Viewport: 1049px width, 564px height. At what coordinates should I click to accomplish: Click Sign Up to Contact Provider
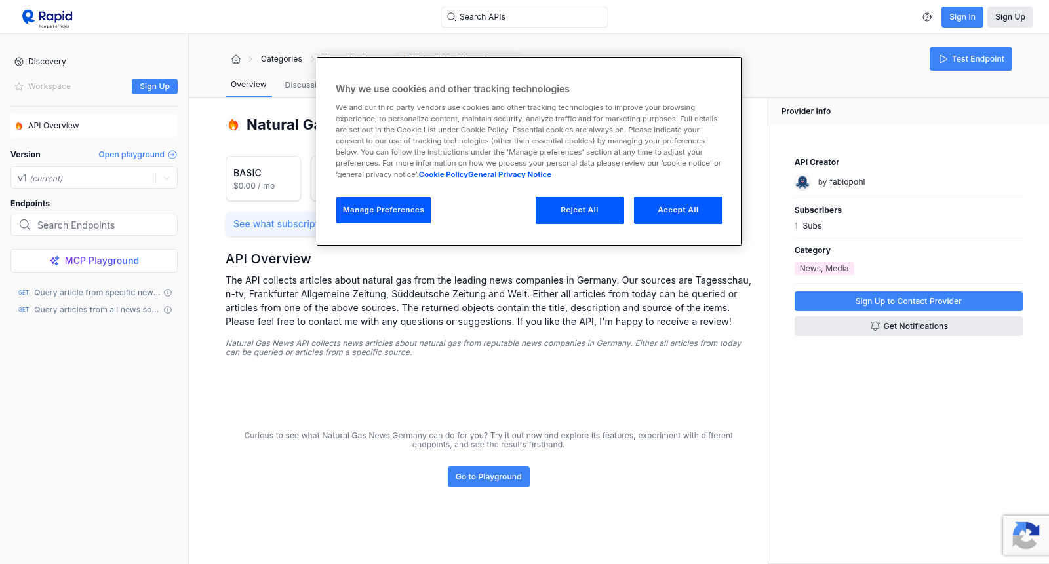[x=909, y=301]
